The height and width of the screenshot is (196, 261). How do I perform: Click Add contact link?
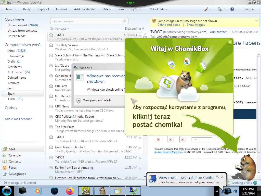(218, 32)
